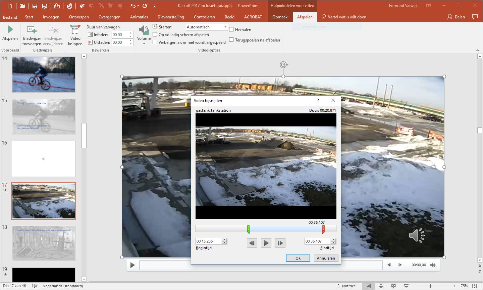This screenshot has width=483, height=290.
Task: Switch to the Animaties tab
Action: click(139, 17)
